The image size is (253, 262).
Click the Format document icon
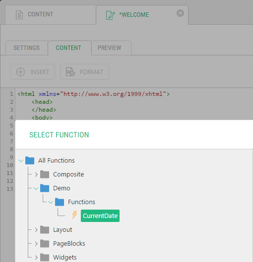coord(70,72)
